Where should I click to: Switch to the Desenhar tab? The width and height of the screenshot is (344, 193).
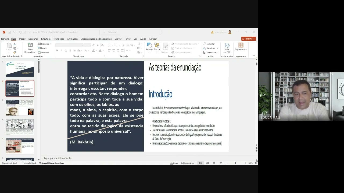tap(33, 39)
